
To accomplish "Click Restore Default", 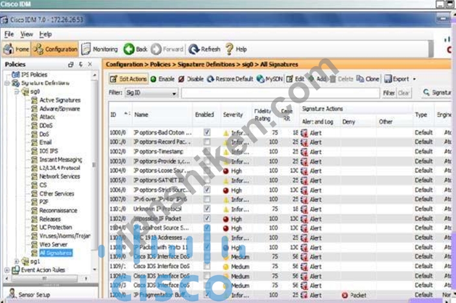I will (230, 79).
